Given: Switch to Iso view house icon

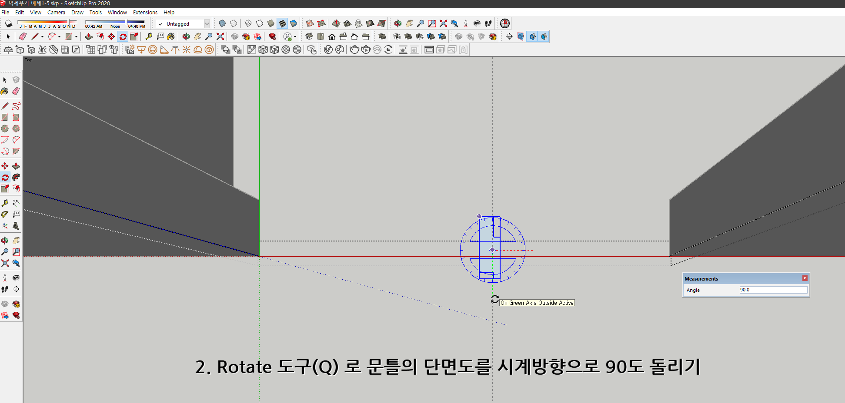Looking at the screenshot, I should pos(309,36).
